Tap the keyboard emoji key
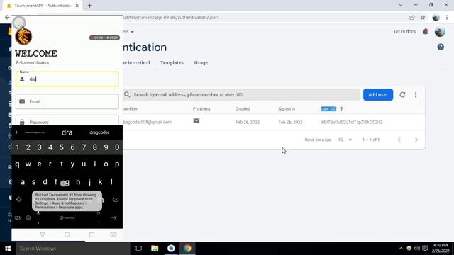This screenshot has height=255, width=454. pos(28,217)
